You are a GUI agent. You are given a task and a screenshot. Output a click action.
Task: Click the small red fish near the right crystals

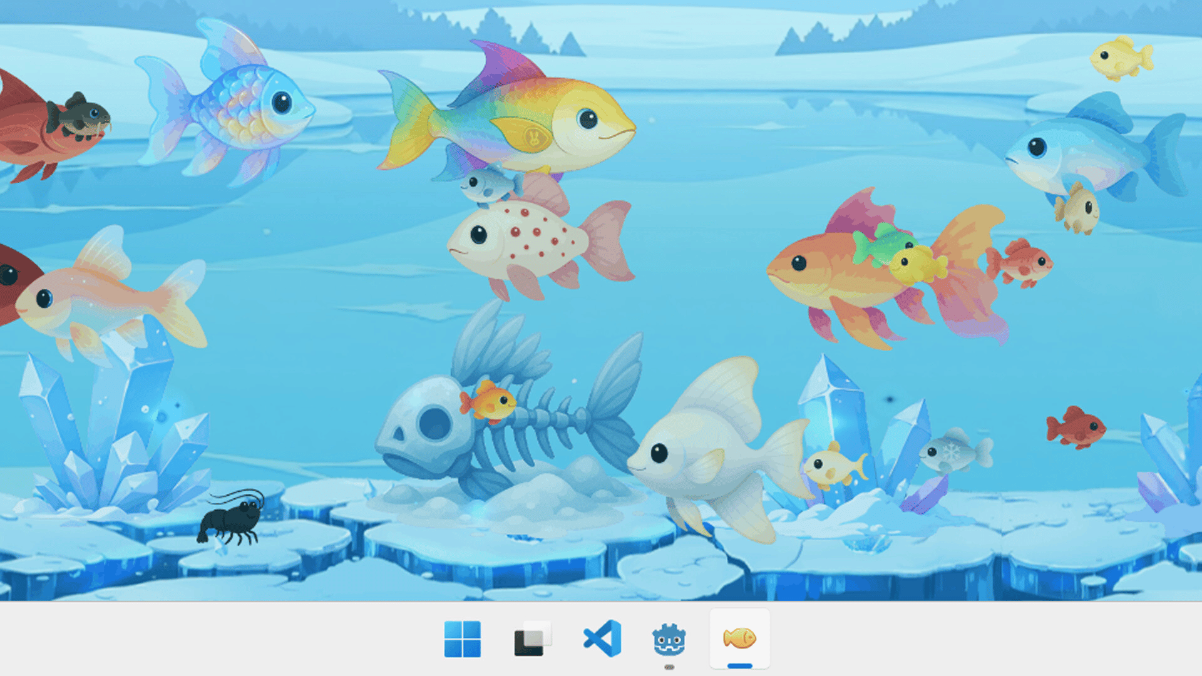[1076, 428]
